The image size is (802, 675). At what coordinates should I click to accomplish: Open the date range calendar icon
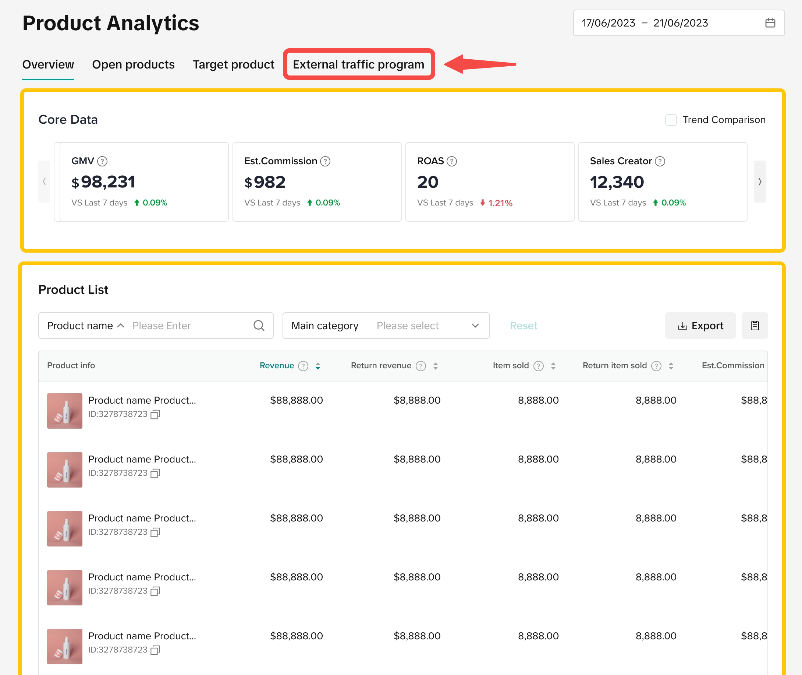(x=770, y=23)
